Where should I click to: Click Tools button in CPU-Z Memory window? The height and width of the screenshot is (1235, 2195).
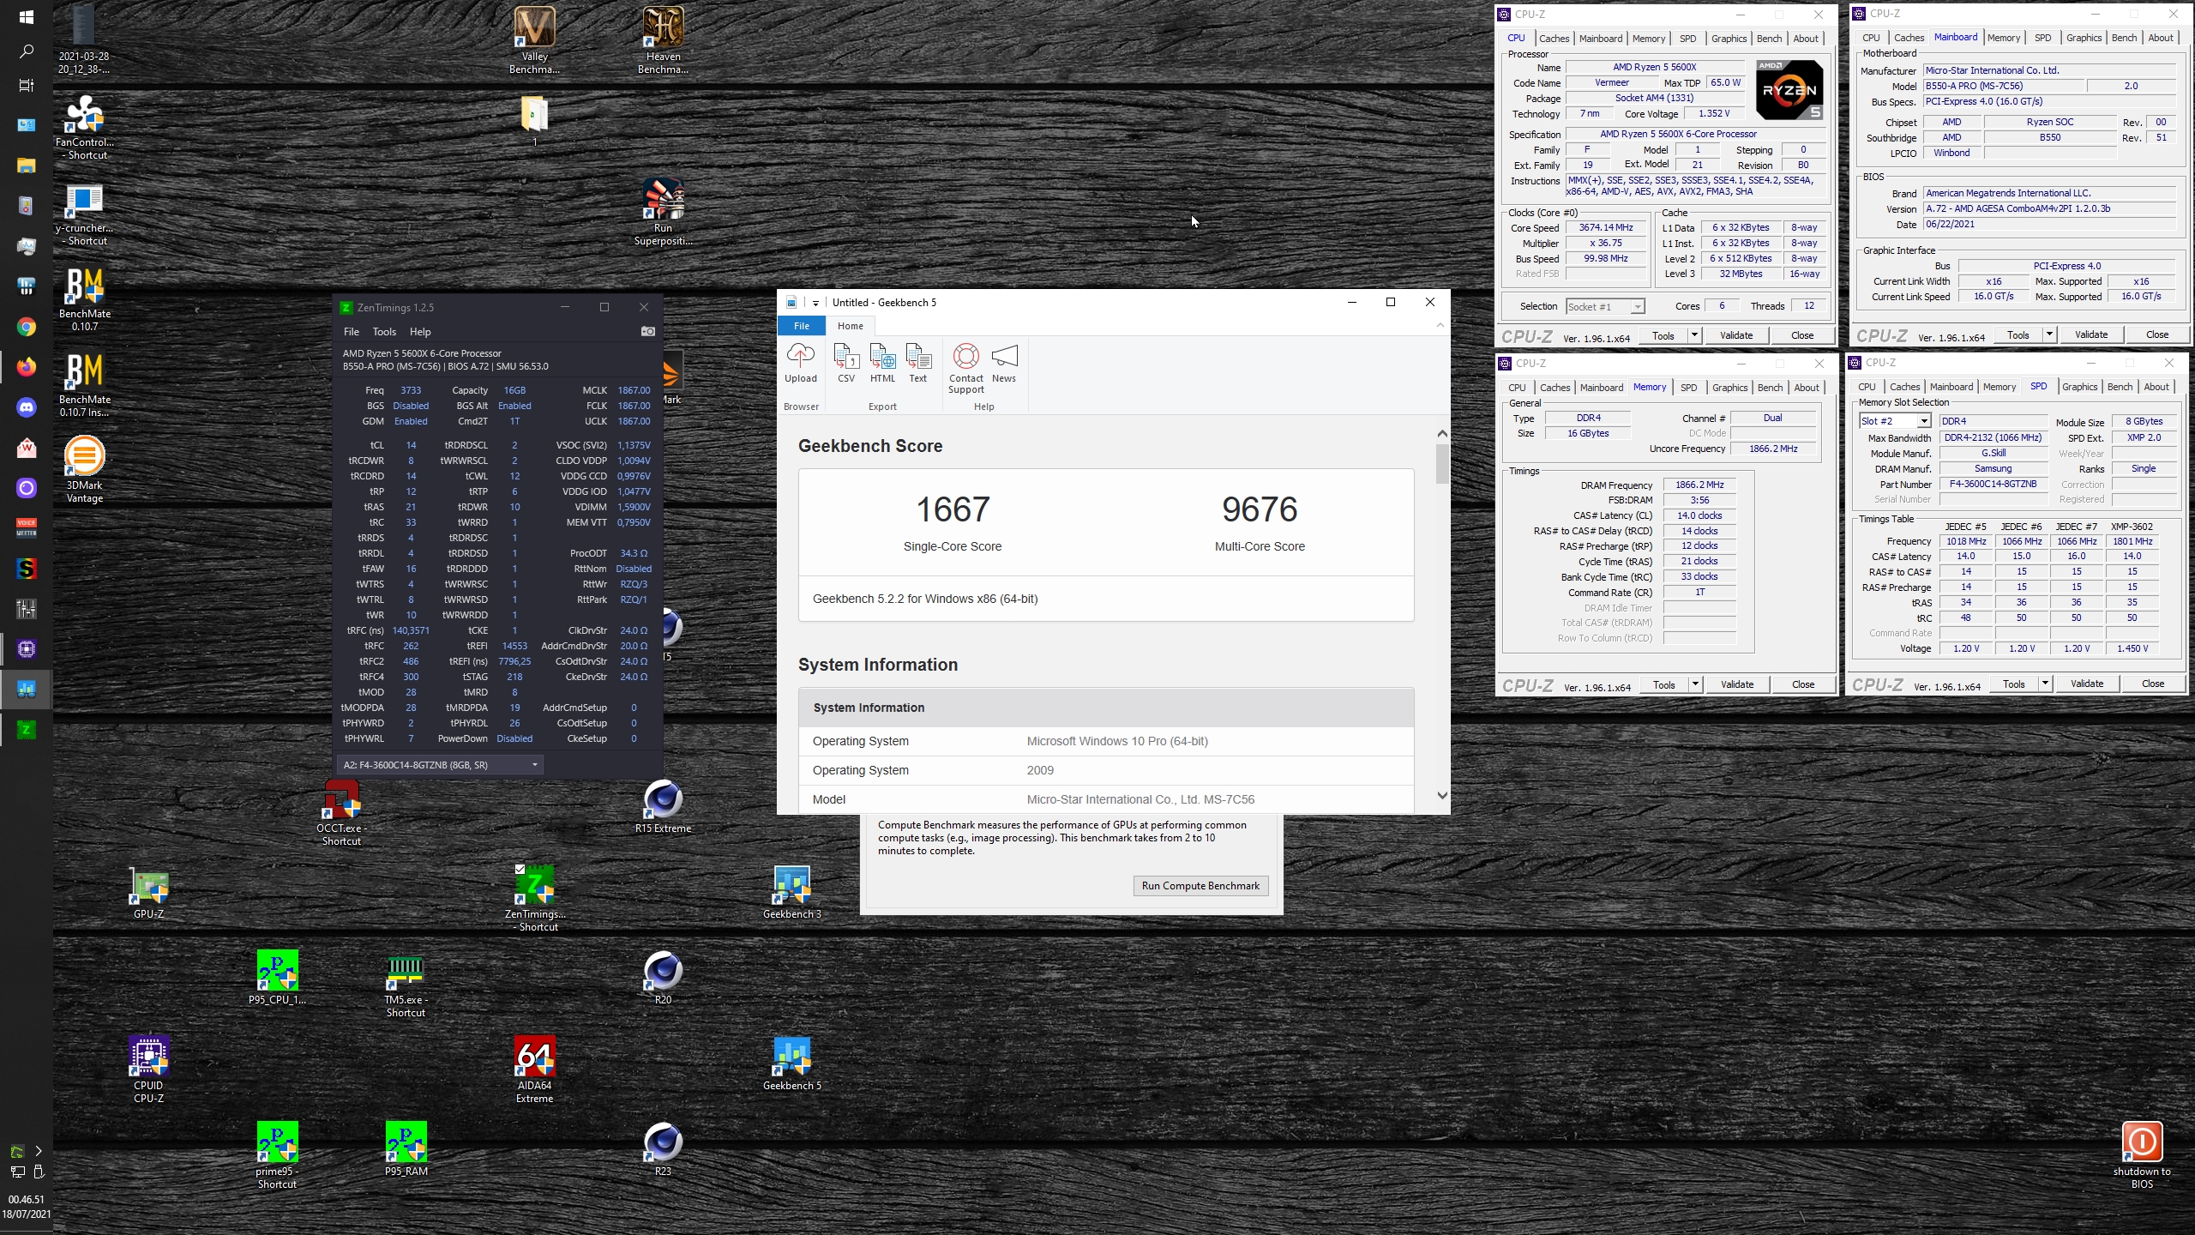coord(1664,684)
